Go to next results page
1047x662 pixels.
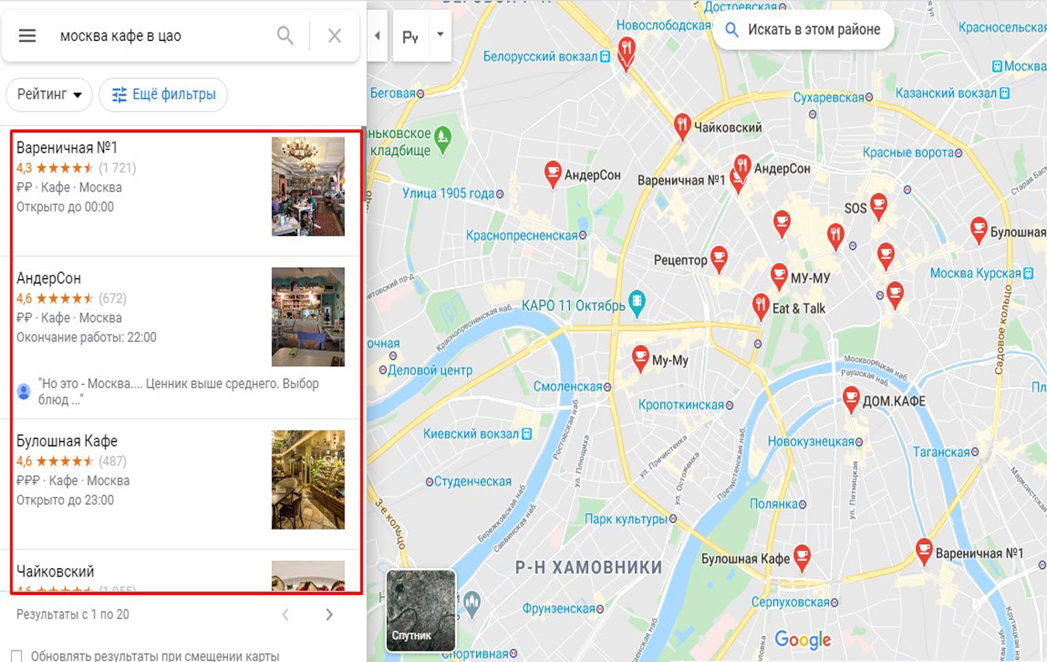(329, 615)
